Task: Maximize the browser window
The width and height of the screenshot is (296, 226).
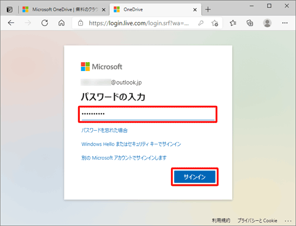Action: [269, 6]
